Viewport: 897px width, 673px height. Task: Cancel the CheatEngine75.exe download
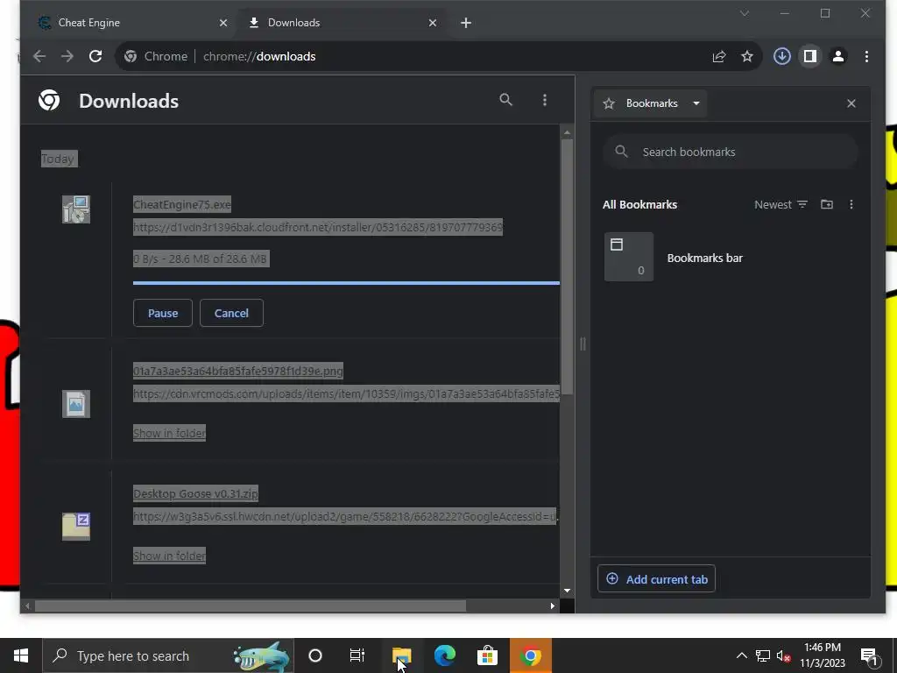[x=231, y=313]
